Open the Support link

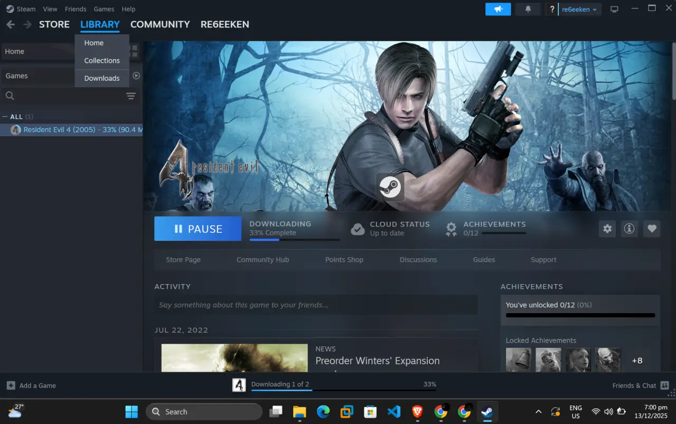(x=543, y=260)
